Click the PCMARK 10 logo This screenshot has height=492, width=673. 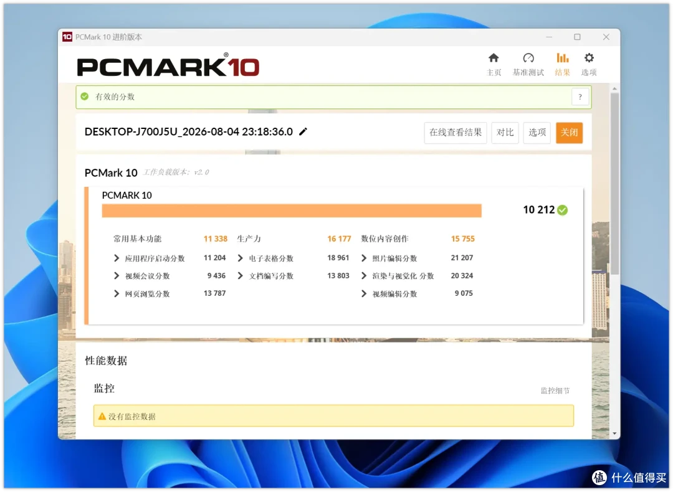point(168,65)
